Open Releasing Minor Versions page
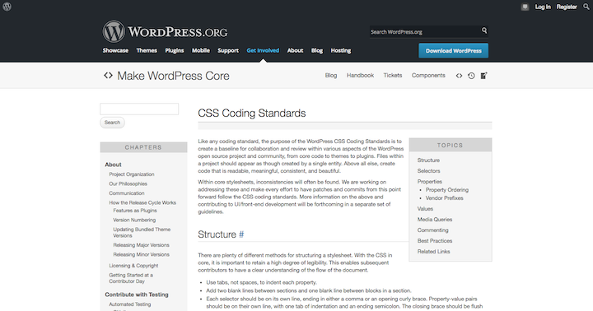 point(141,254)
